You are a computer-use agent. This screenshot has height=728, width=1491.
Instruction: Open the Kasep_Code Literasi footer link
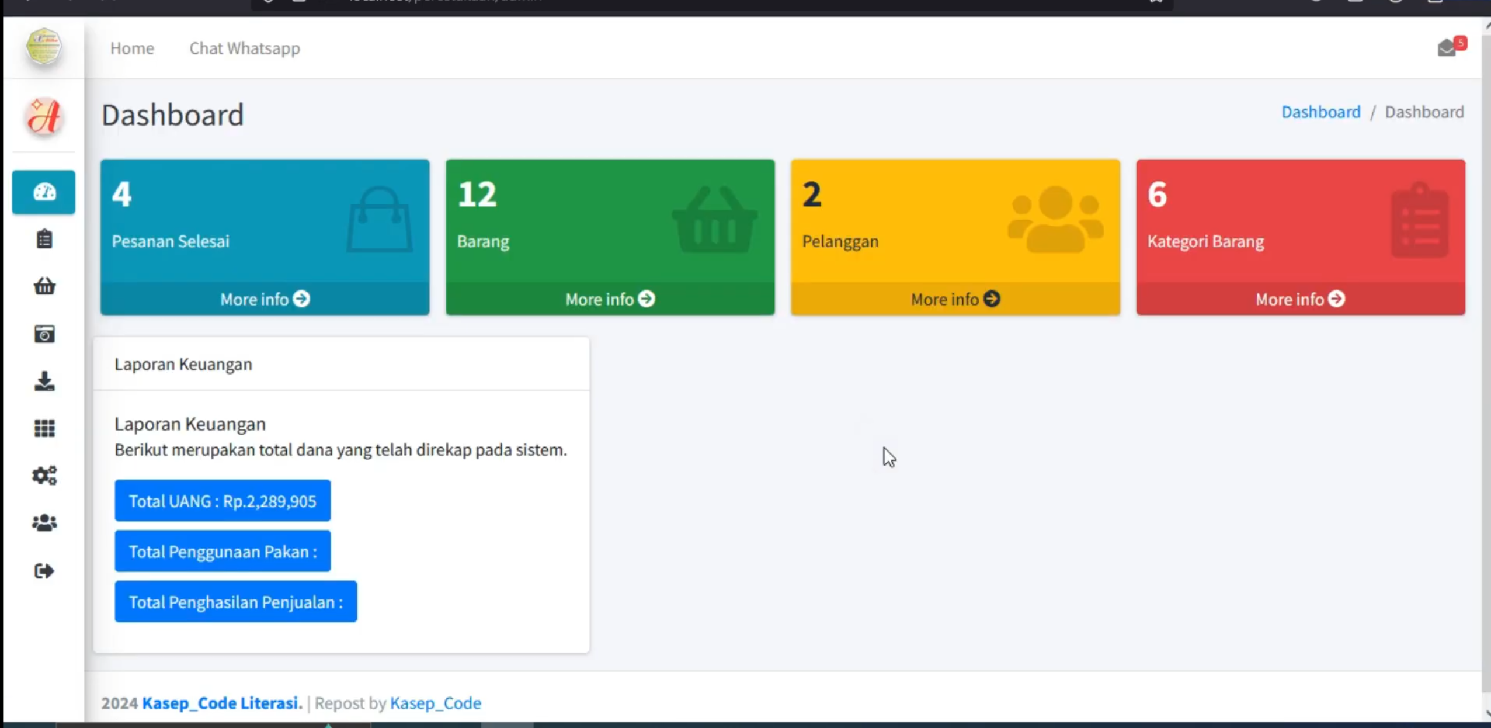click(223, 703)
